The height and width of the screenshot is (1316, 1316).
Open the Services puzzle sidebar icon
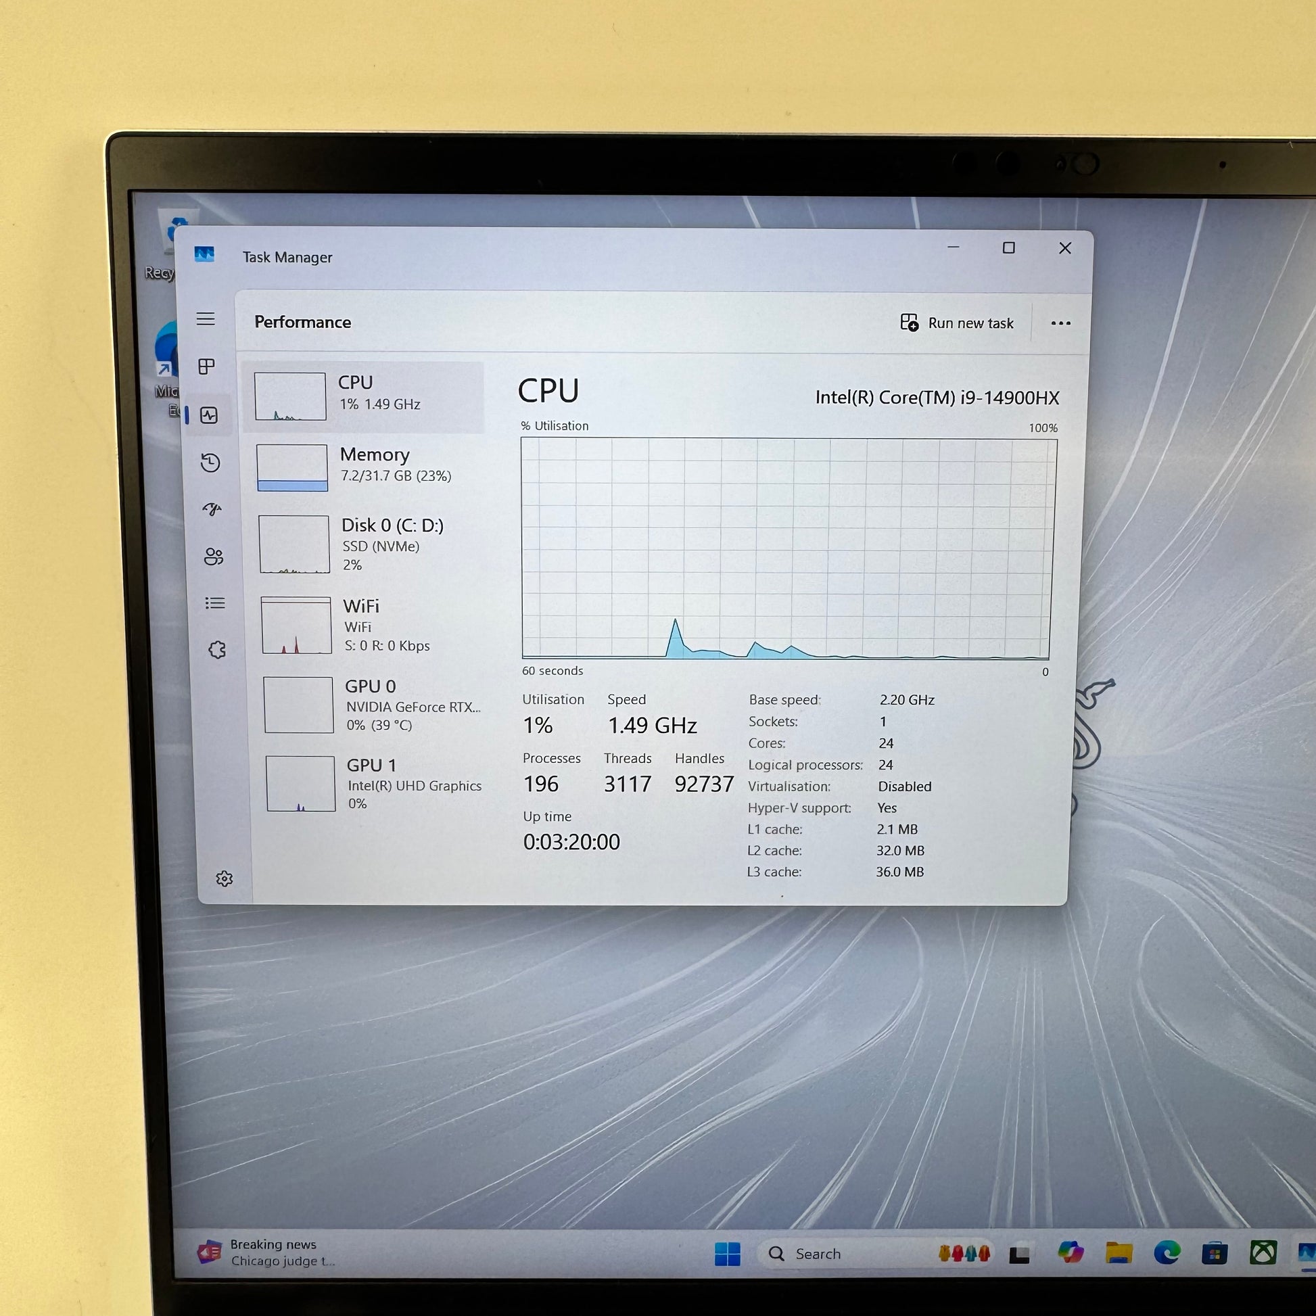[x=217, y=650]
